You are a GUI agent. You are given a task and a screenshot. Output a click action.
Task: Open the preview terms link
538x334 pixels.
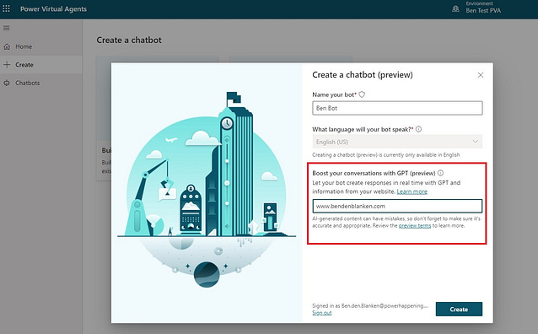click(415, 225)
